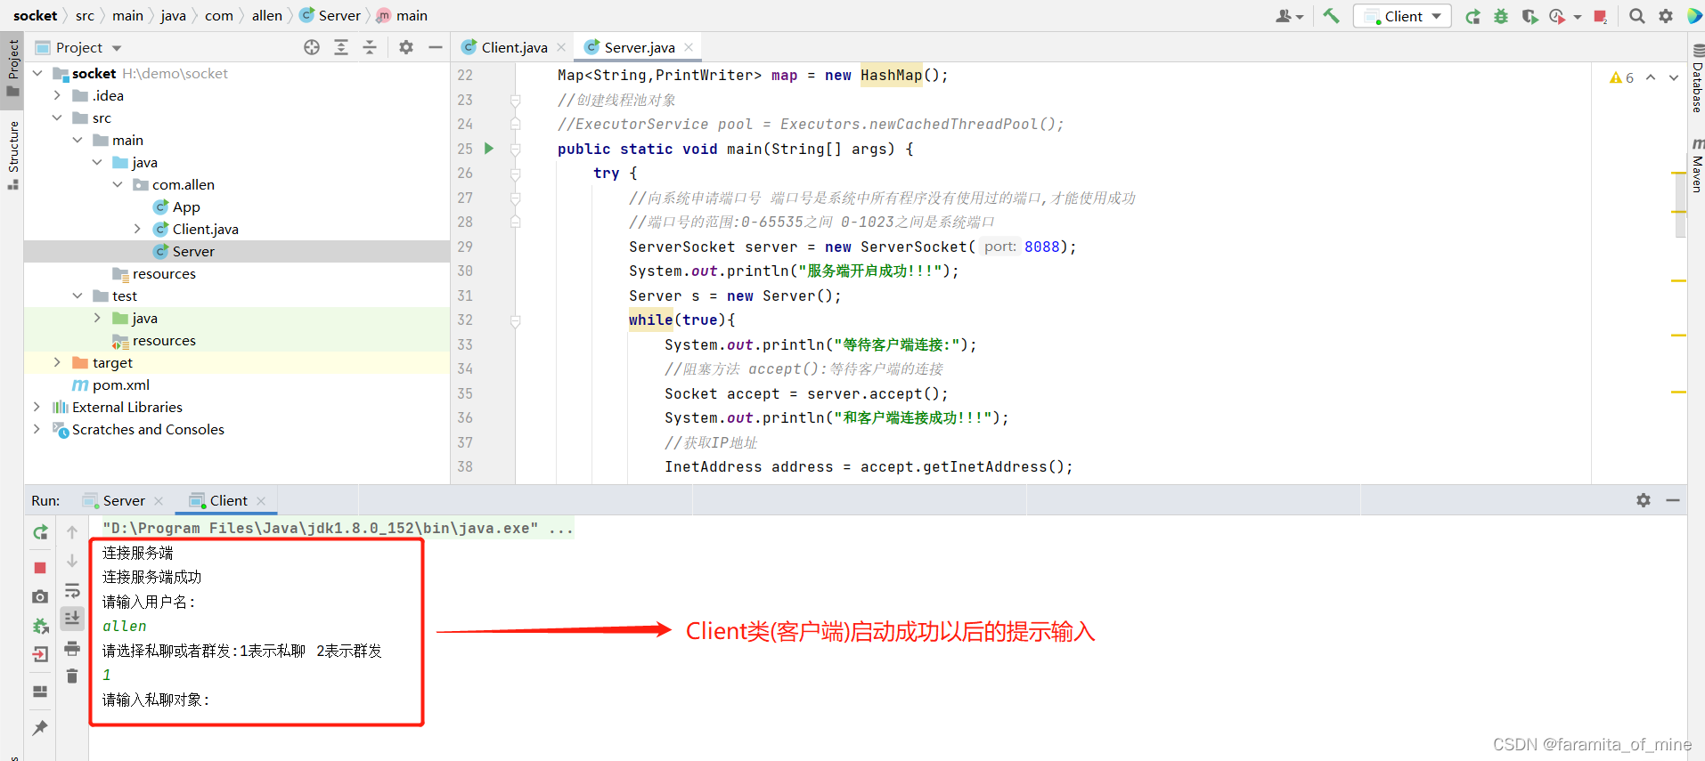Rerun Client from the Run panel
The width and height of the screenshot is (1705, 761).
coord(40,532)
